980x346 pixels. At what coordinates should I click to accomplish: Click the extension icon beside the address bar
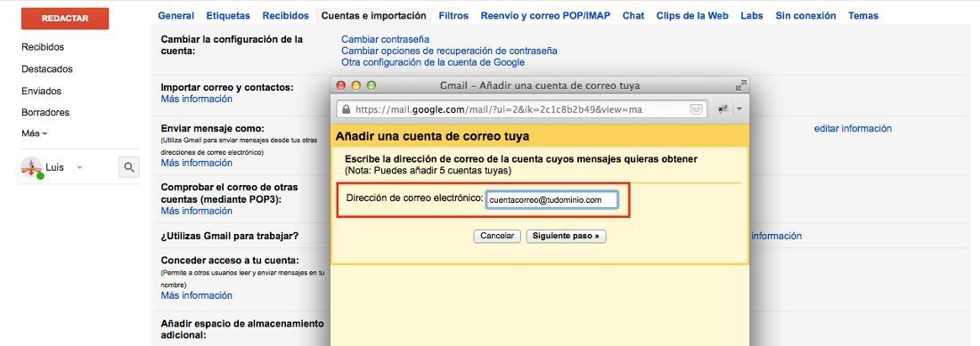pos(723,109)
